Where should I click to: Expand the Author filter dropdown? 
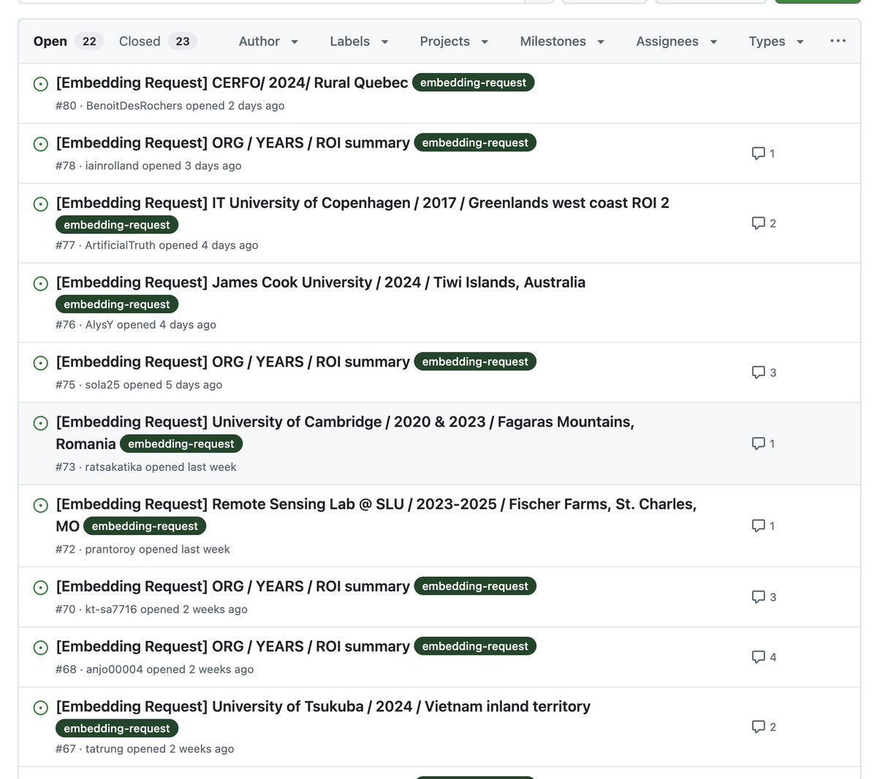[x=268, y=42]
